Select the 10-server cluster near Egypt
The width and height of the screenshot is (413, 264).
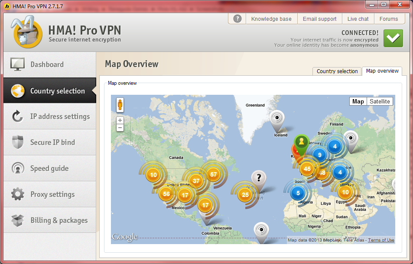coord(345,192)
